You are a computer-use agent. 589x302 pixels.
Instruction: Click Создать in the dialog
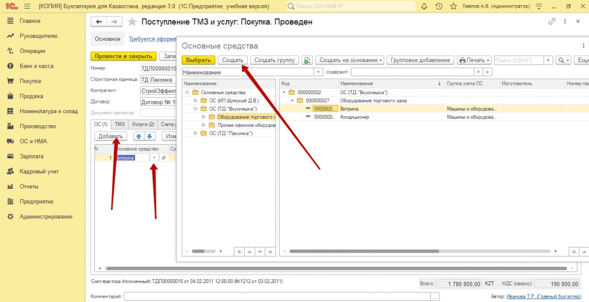232,60
